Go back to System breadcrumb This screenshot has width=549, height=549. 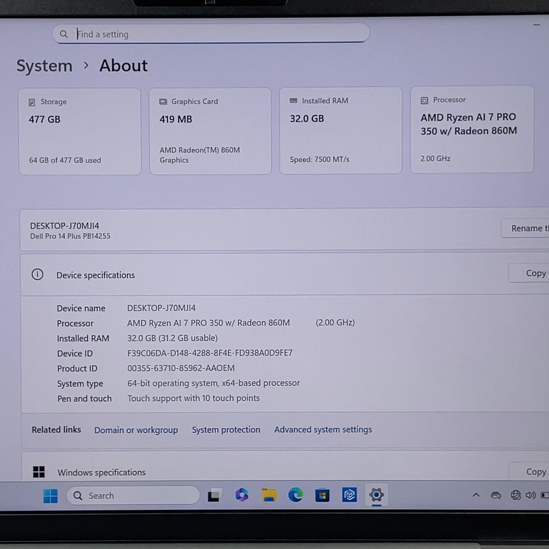click(x=44, y=66)
